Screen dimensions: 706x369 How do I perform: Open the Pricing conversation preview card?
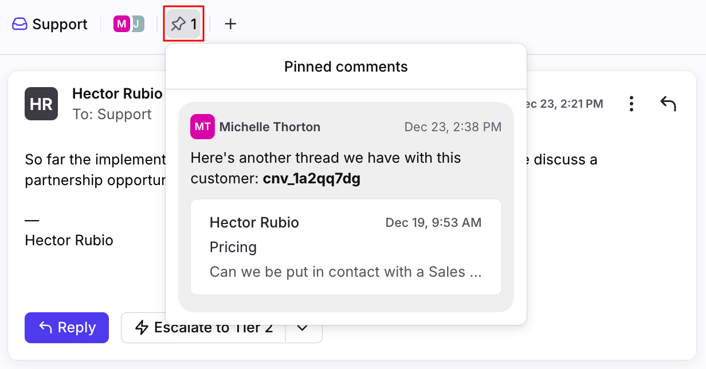pyautogui.click(x=346, y=247)
